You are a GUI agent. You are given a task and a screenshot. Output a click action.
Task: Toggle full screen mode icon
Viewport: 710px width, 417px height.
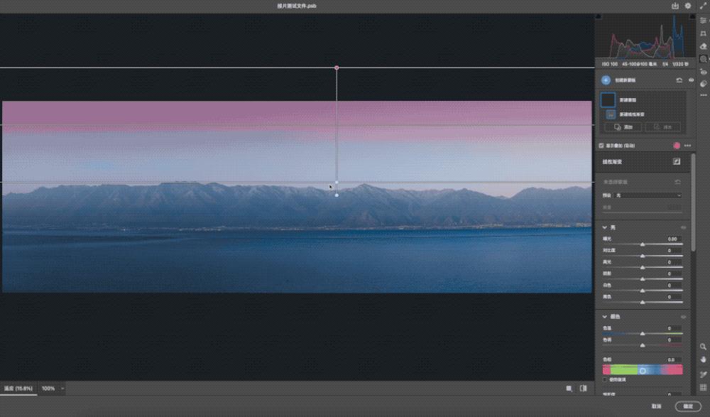tap(703, 6)
